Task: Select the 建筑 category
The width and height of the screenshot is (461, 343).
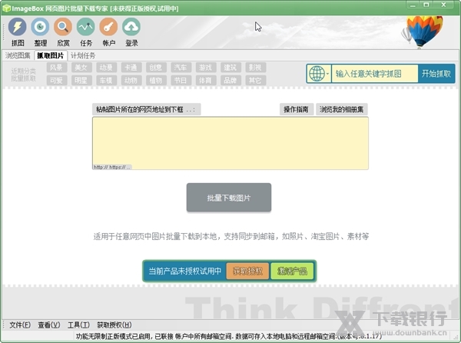Action: 230,68
